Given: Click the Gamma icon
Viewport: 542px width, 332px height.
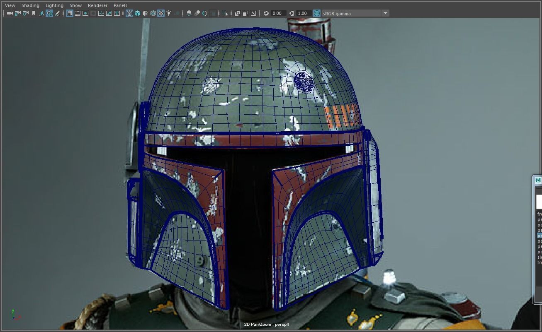Looking at the screenshot, I should [292, 13].
